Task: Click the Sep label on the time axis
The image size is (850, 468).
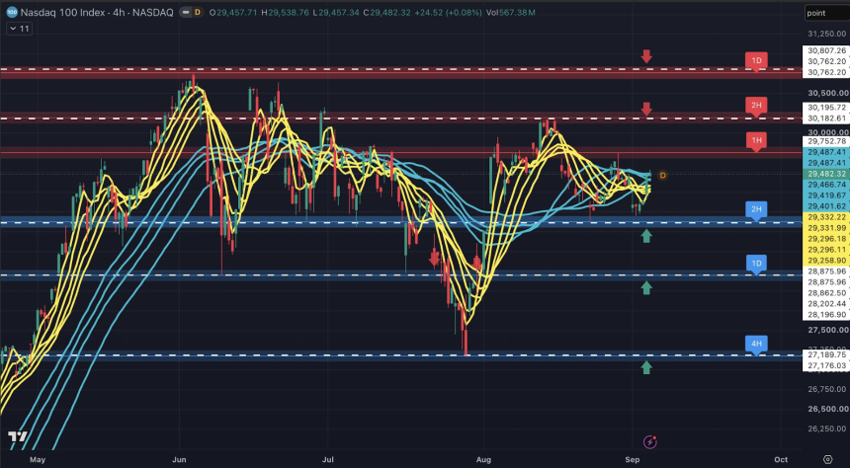Action: point(631,459)
